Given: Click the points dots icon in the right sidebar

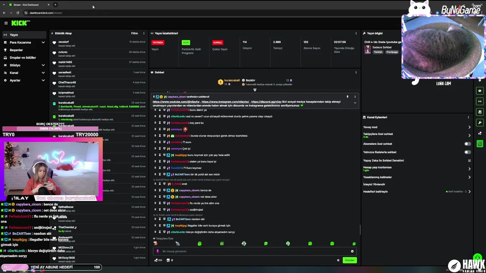Looking at the screenshot, I should point(480,133).
